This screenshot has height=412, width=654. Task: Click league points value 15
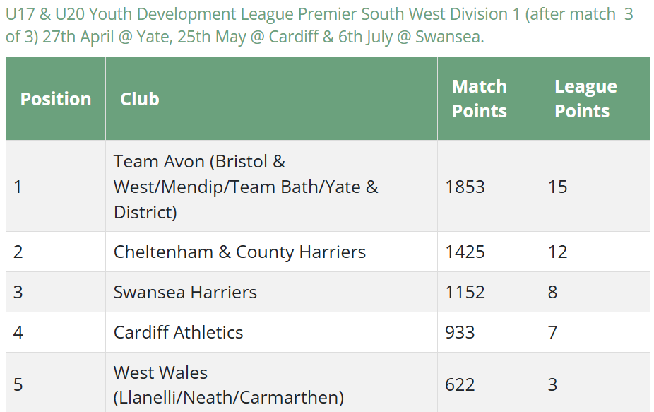[558, 187]
